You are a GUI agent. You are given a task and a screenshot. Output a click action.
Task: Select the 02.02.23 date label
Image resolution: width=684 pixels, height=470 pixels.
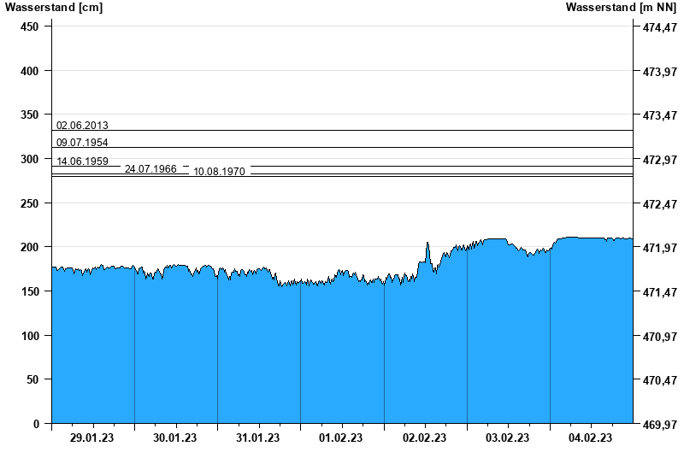[x=424, y=438]
